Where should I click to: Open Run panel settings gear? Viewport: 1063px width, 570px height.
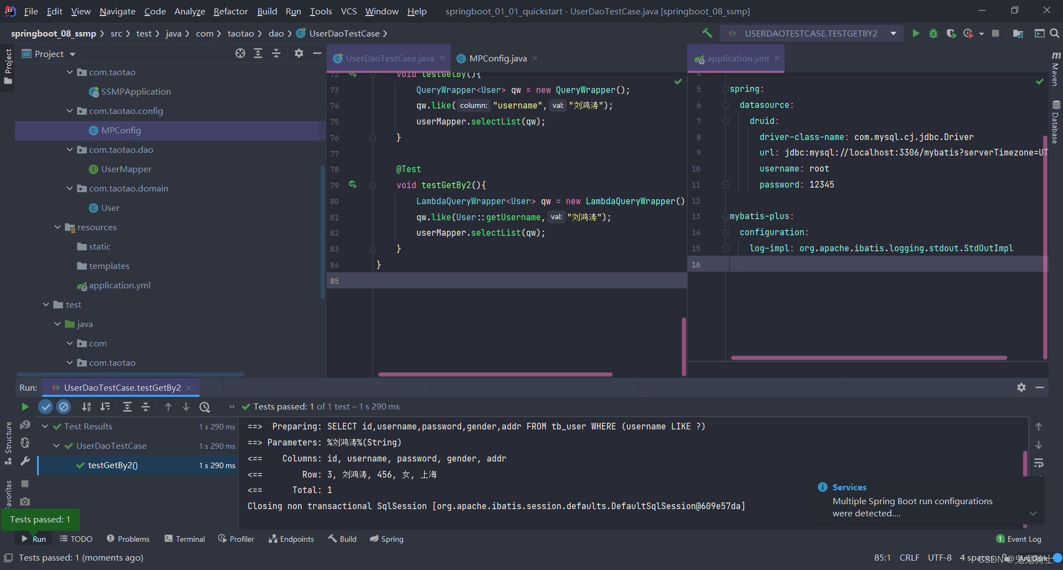coord(1021,387)
